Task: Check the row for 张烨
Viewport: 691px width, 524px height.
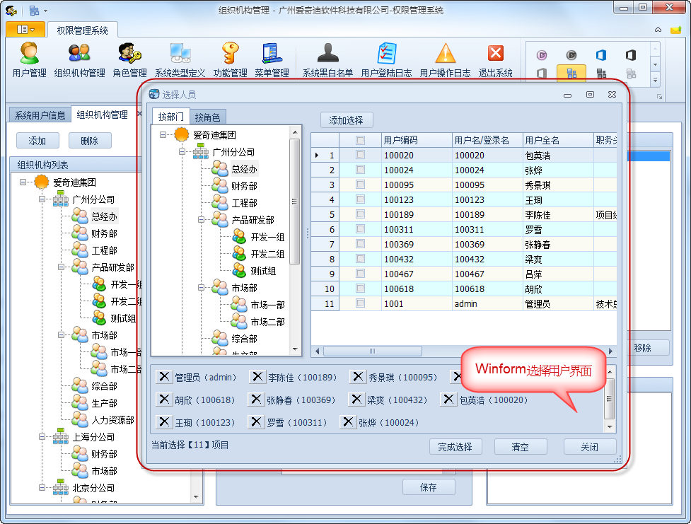Action: 361,170
